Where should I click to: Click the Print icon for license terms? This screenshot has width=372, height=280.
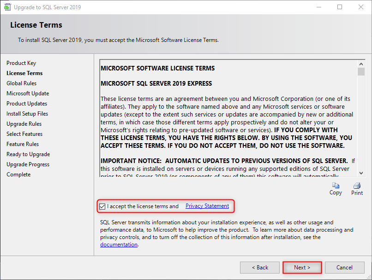click(357, 186)
